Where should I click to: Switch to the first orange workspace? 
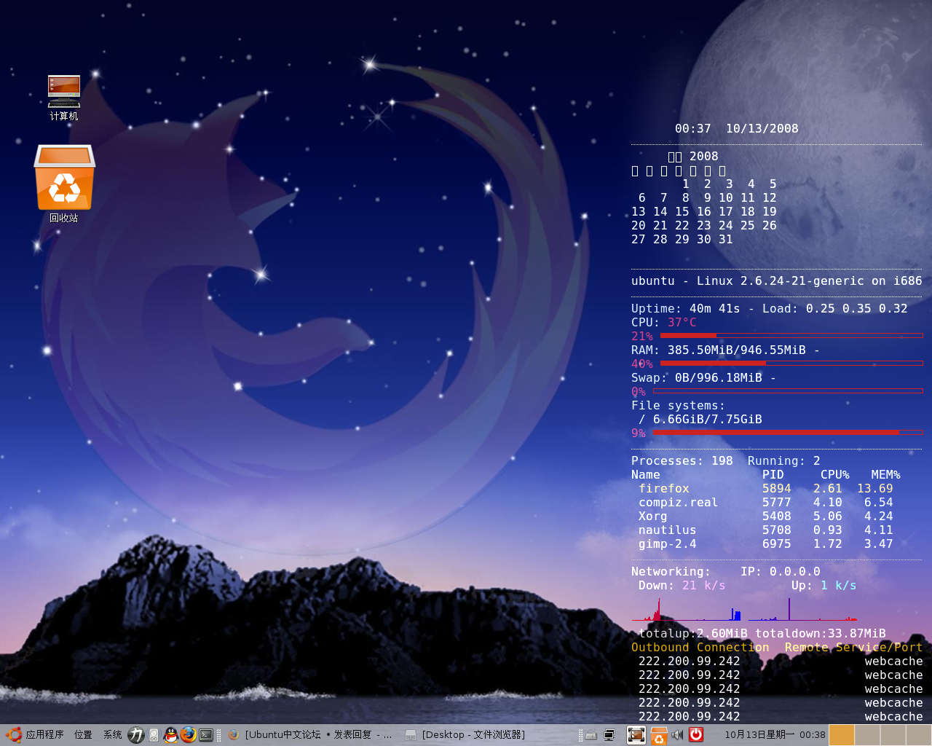pos(842,735)
